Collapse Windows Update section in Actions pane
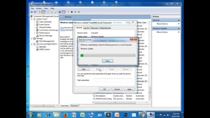 [178, 29]
